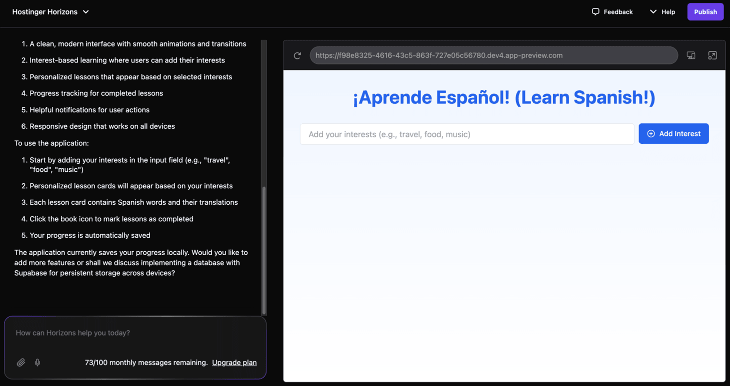
Task: Select the device preview icon above the app
Action: click(x=691, y=55)
